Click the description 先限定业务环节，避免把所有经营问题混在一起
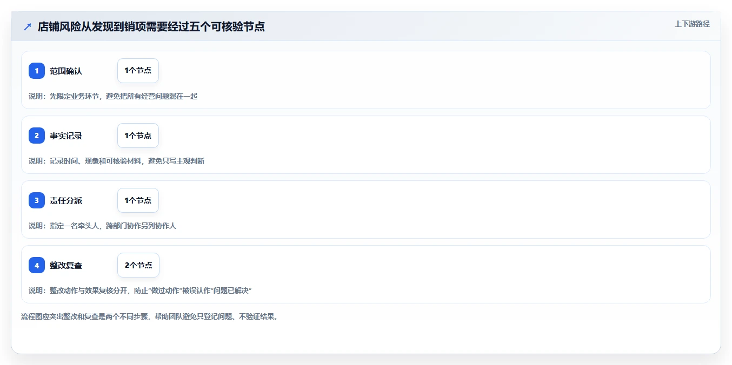The image size is (732, 365). coord(123,96)
